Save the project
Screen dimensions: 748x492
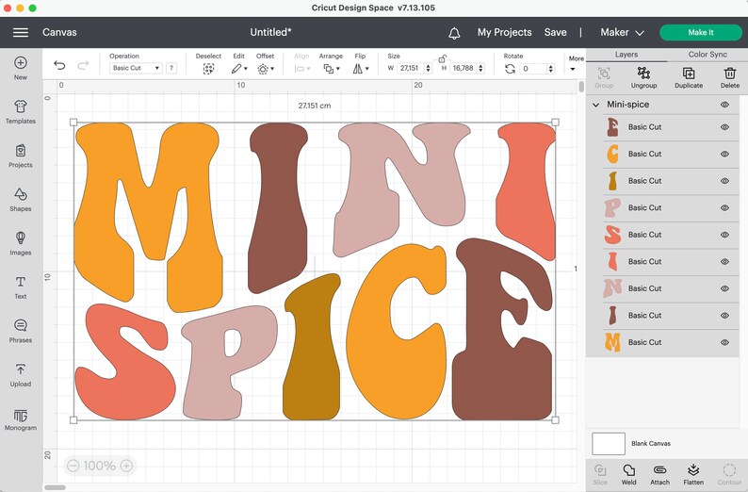tap(555, 32)
